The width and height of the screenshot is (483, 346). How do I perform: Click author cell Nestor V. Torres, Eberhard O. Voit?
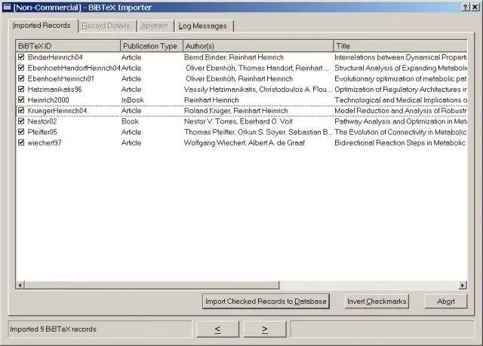click(x=238, y=121)
